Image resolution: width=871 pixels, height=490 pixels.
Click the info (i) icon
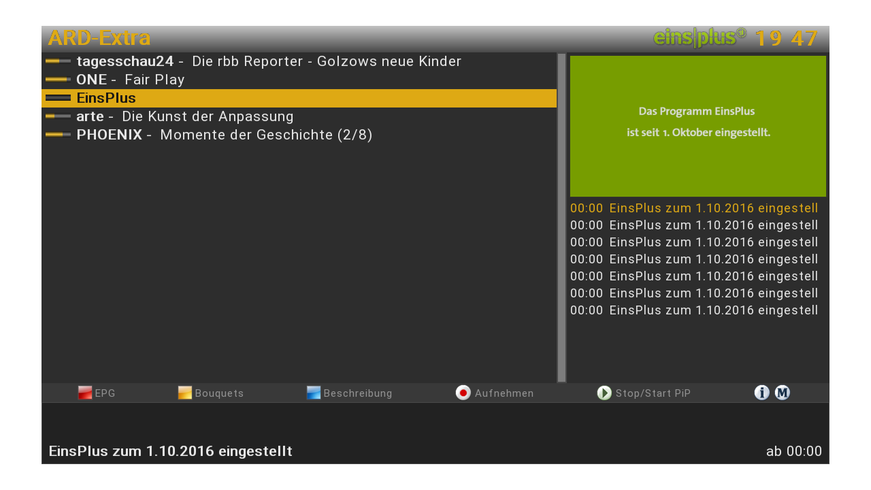pyautogui.click(x=762, y=393)
